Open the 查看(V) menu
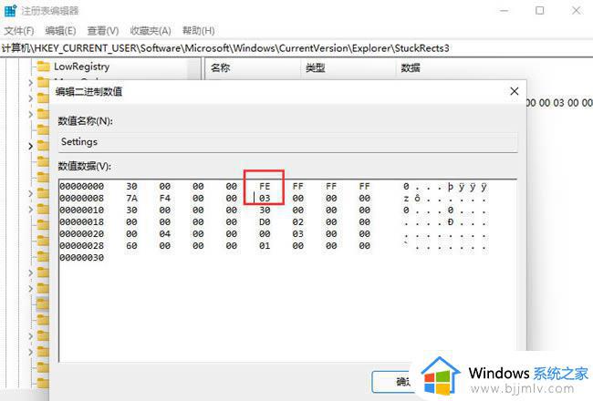The width and height of the screenshot is (593, 401). click(103, 31)
